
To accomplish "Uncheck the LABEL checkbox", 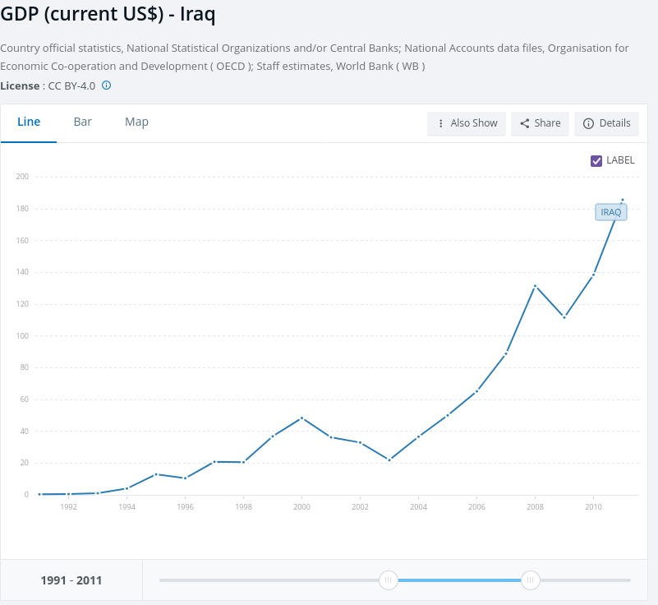I will coord(596,160).
